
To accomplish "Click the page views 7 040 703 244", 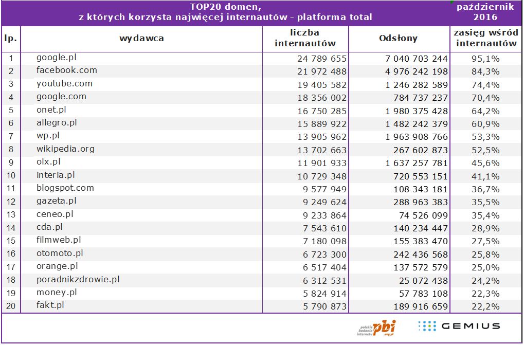I will [x=417, y=59].
